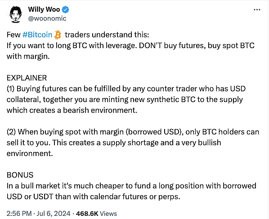The width and height of the screenshot is (269, 219).
Task: Click the orange Bitcoin emoji icon
Action: [58, 35]
